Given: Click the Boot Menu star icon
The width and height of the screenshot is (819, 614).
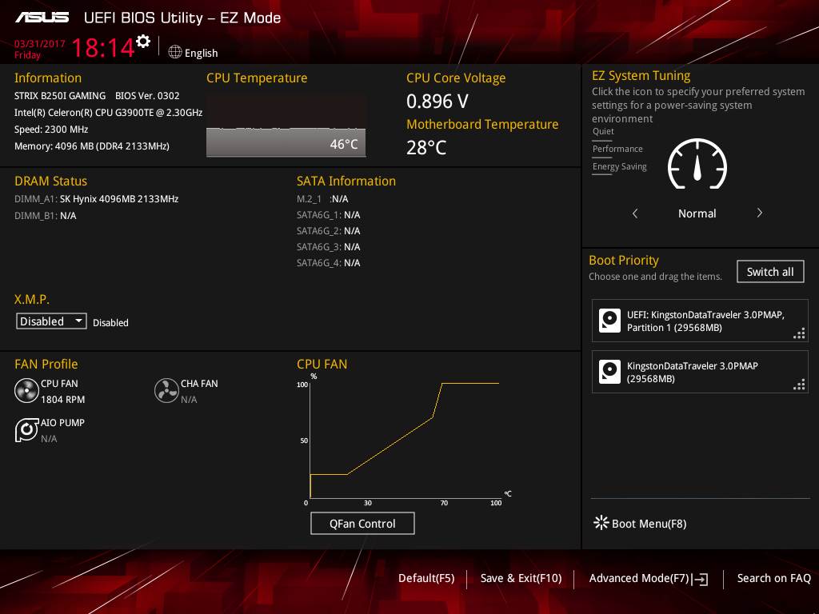Looking at the screenshot, I should (x=601, y=523).
